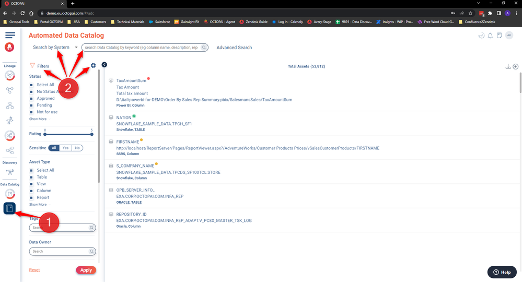522x282 pixels.
Task: Toggle the Report asset type checkbox
Action: pyautogui.click(x=31, y=197)
